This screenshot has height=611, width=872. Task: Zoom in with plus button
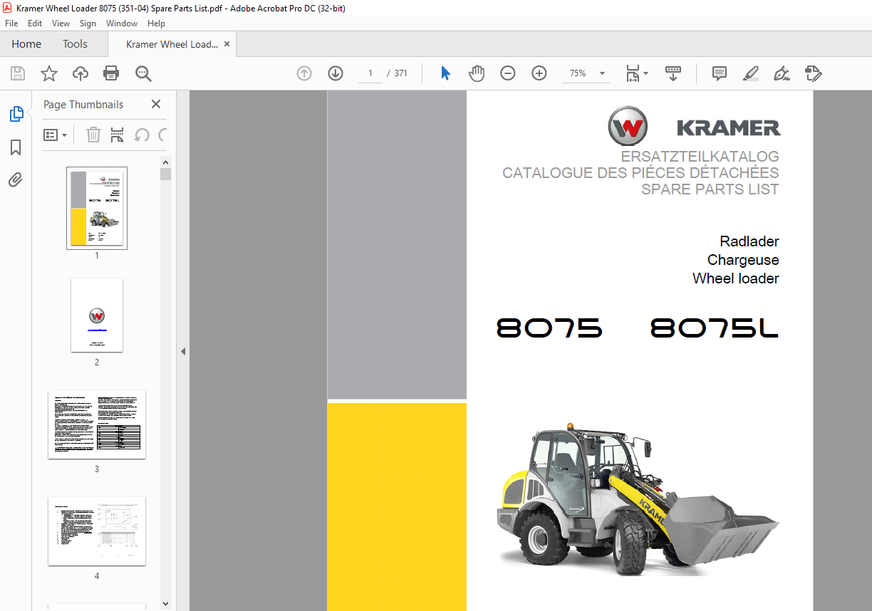[539, 73]
